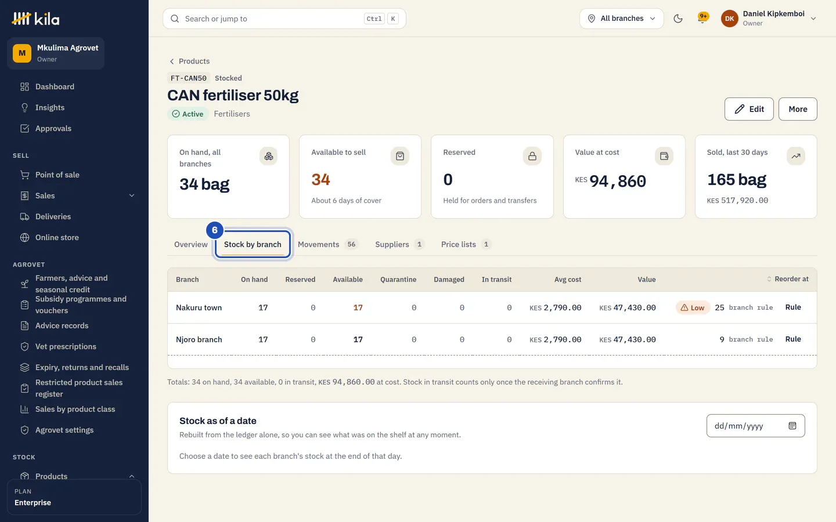836x522 pixels.
Task: Toggle dark mode moon icon
Action: tap(678, 19)
